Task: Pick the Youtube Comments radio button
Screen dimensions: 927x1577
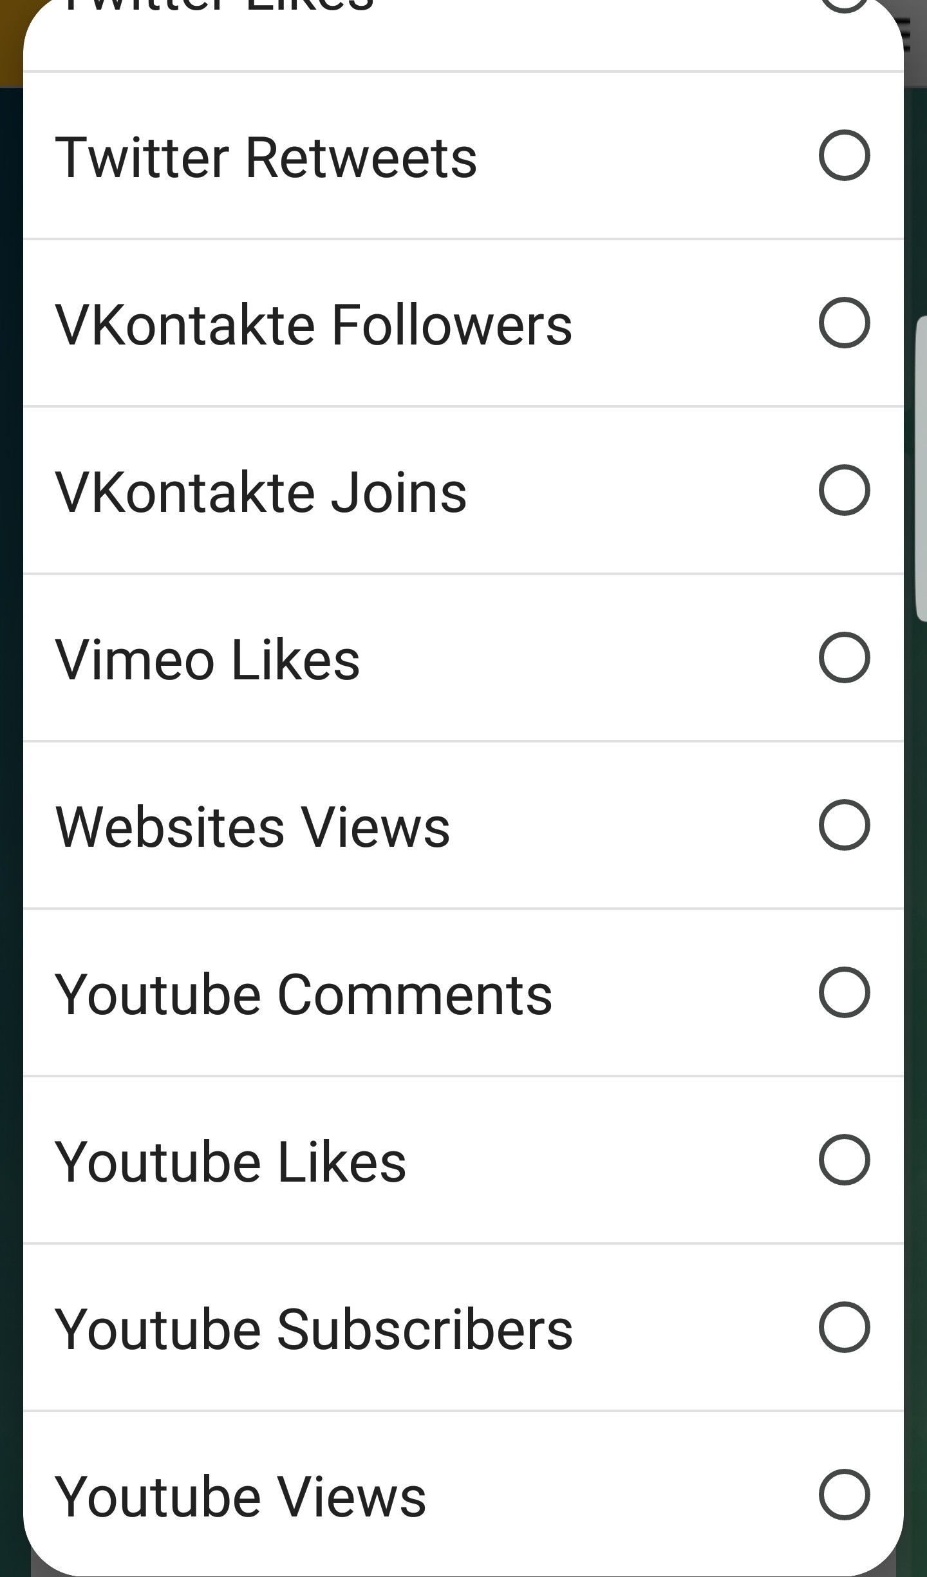Action: 844,992
